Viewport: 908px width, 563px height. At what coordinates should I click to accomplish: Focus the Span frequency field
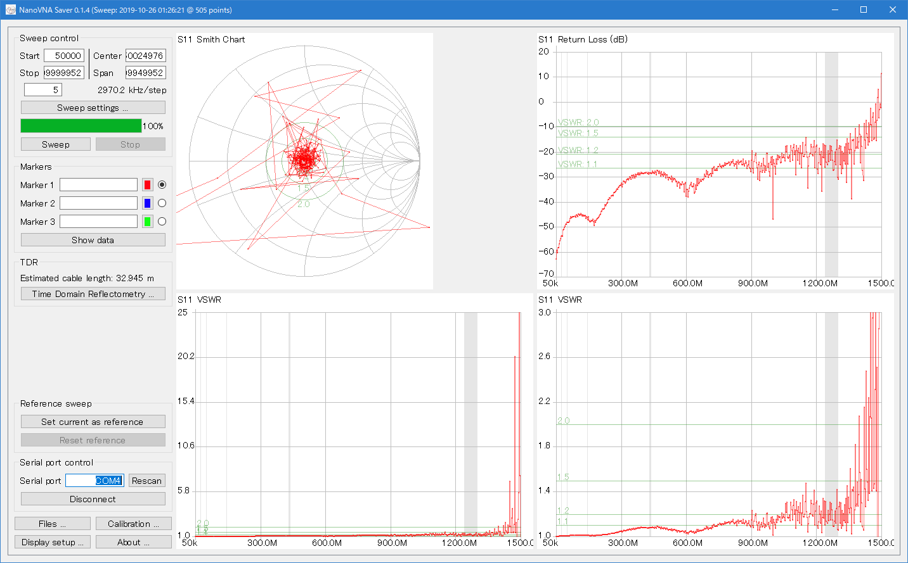point(146,73)
